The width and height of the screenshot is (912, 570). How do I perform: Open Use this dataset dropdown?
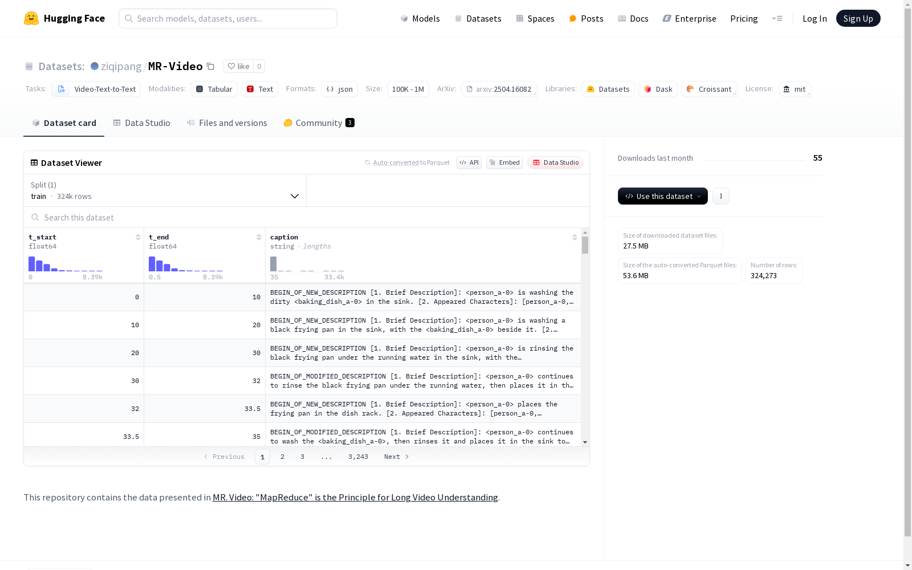(x=662, y=196)
